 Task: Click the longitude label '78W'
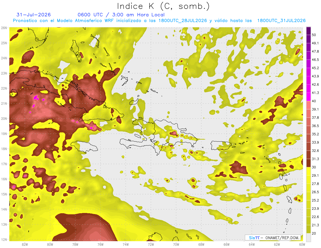75,245
